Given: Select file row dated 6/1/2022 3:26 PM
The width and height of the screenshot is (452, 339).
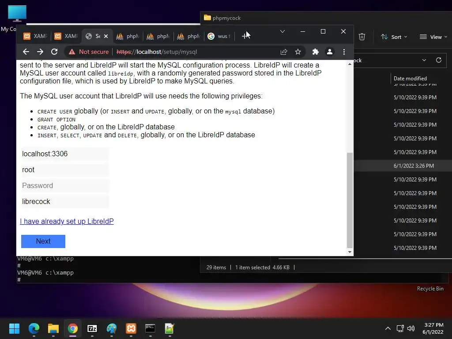Looking at the screenshot, I should pyautogui.click(x=403, y=166).
